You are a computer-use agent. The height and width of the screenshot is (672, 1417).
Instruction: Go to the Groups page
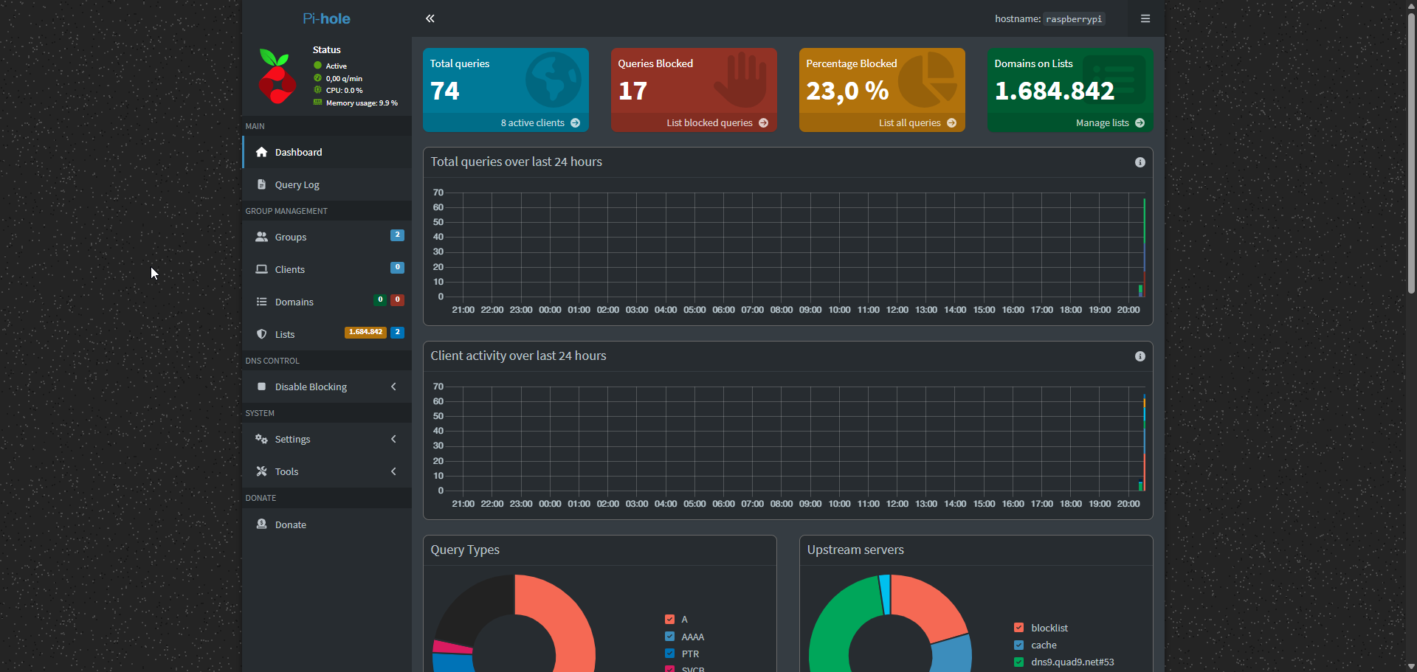(x=290, y=238)
